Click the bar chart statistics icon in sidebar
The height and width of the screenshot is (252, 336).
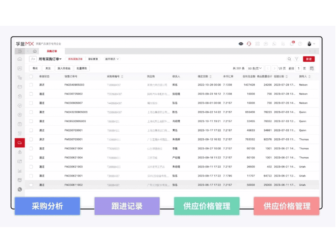20,171
